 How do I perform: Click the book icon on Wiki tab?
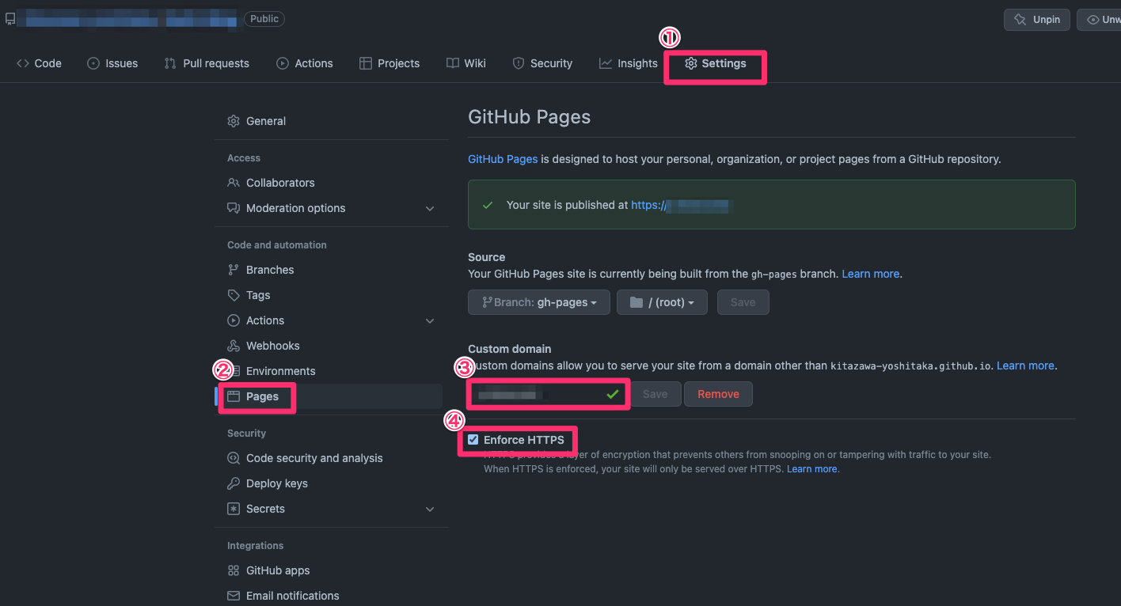452,63
